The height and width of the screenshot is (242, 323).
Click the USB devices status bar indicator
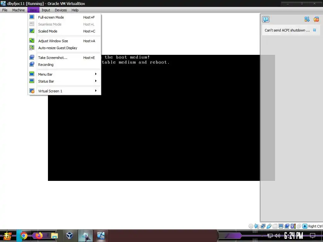click(x=269, y=226)
